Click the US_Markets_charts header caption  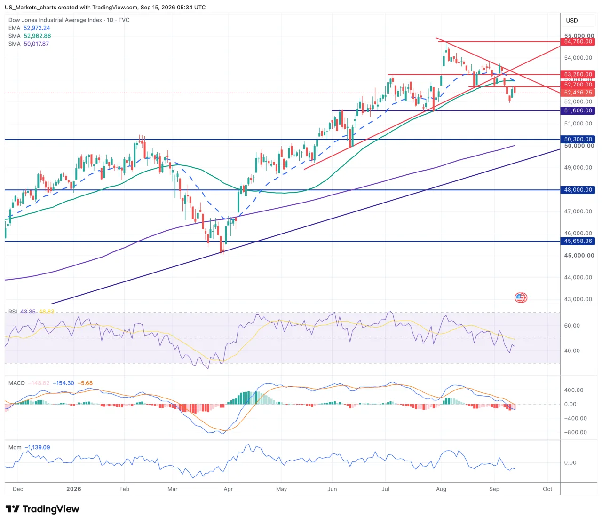[x=105, y=7]
